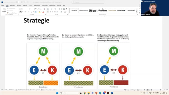Toggle left paragraph alignment

[x=48, y=12]
